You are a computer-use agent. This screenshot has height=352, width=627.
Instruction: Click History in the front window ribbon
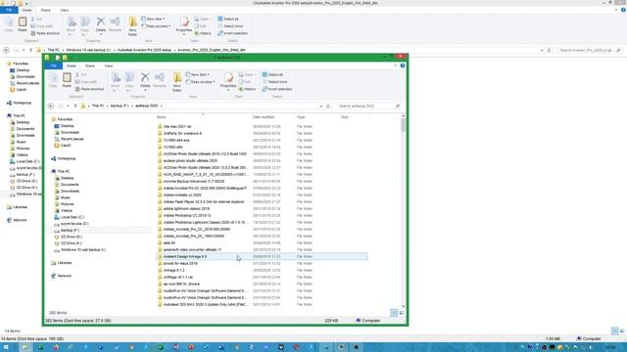248,89
